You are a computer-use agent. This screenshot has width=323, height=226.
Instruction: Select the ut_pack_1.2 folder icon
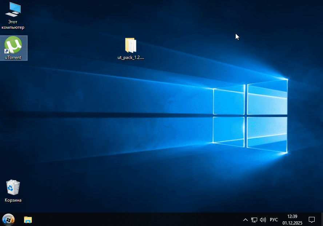[131, 46]
